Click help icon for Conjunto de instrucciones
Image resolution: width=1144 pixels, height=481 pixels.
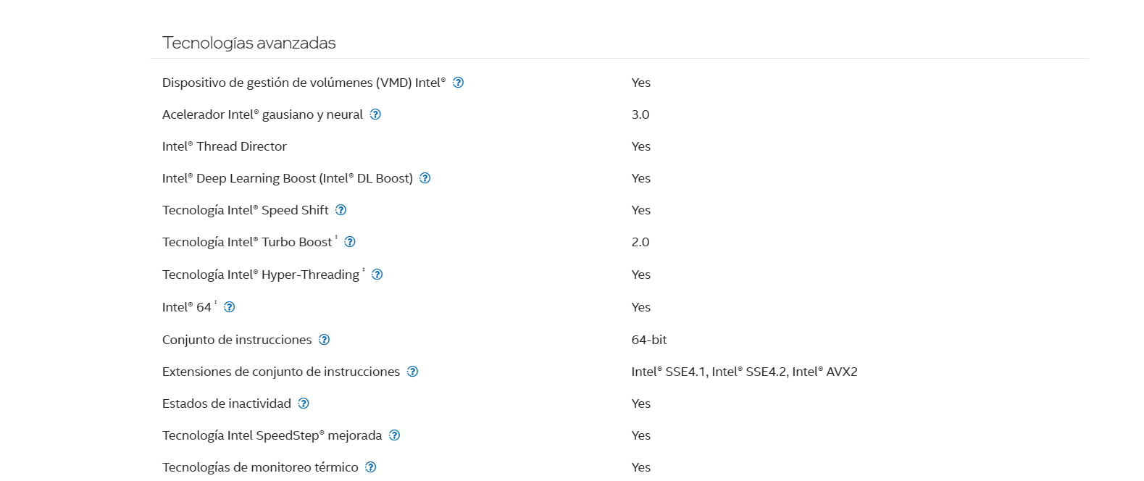[x=324, y=340]
